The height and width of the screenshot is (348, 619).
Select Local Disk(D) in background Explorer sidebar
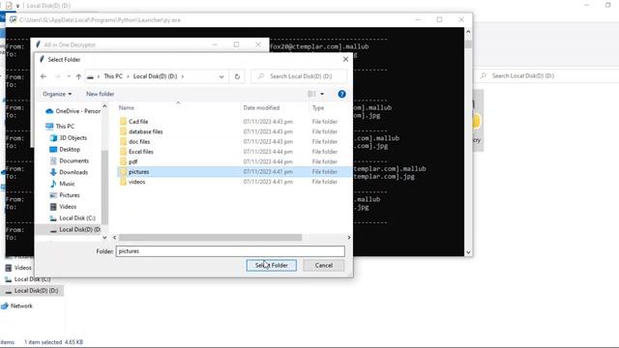click(x=32, y=291)
